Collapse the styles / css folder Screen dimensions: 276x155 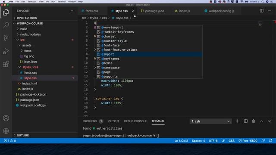(x=45, y=67)
